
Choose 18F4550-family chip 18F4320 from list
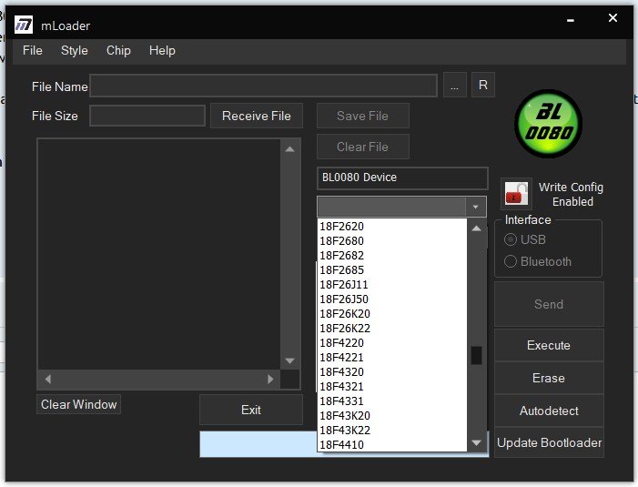click(x=341, y=371)
